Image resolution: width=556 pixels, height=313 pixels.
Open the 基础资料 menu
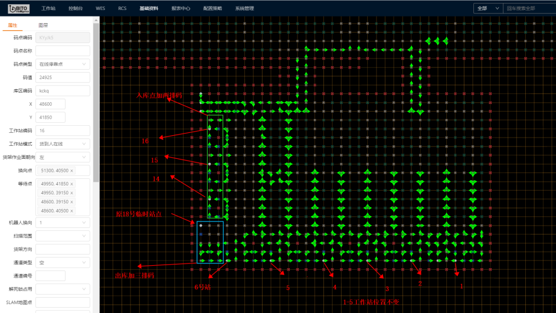click(149, 8)
